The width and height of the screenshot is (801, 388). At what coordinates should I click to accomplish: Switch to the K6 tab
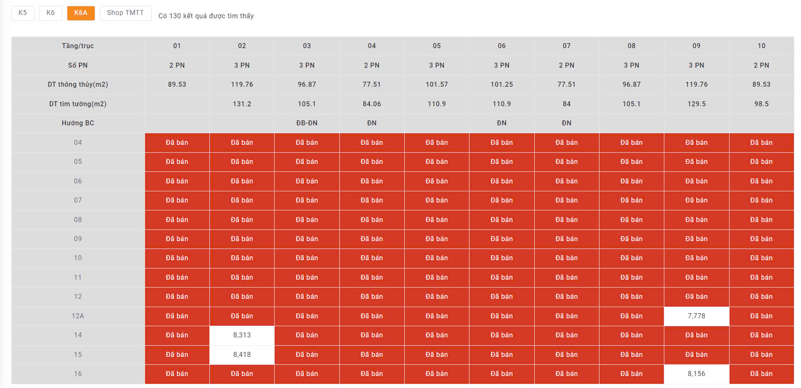(x=50, y=13)
